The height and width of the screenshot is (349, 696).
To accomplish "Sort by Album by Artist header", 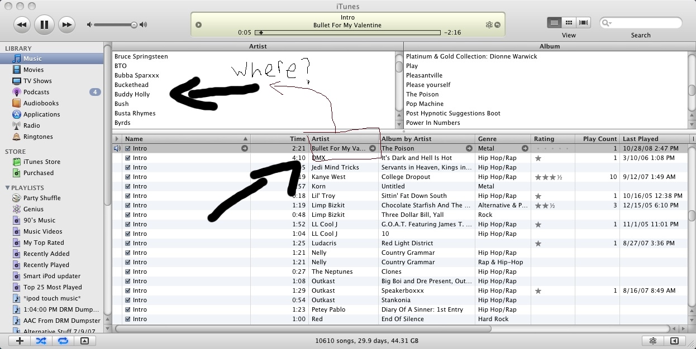I will (x=427, y=139).
